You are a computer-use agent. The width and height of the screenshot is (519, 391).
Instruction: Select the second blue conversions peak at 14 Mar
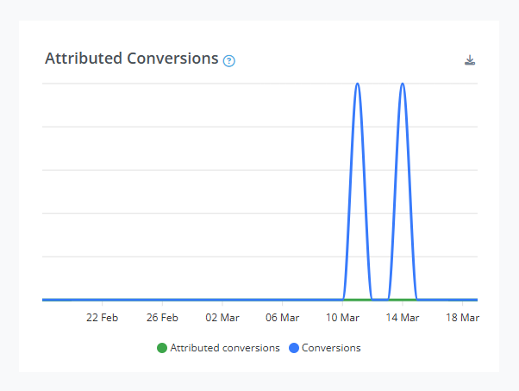coord(403,84)
